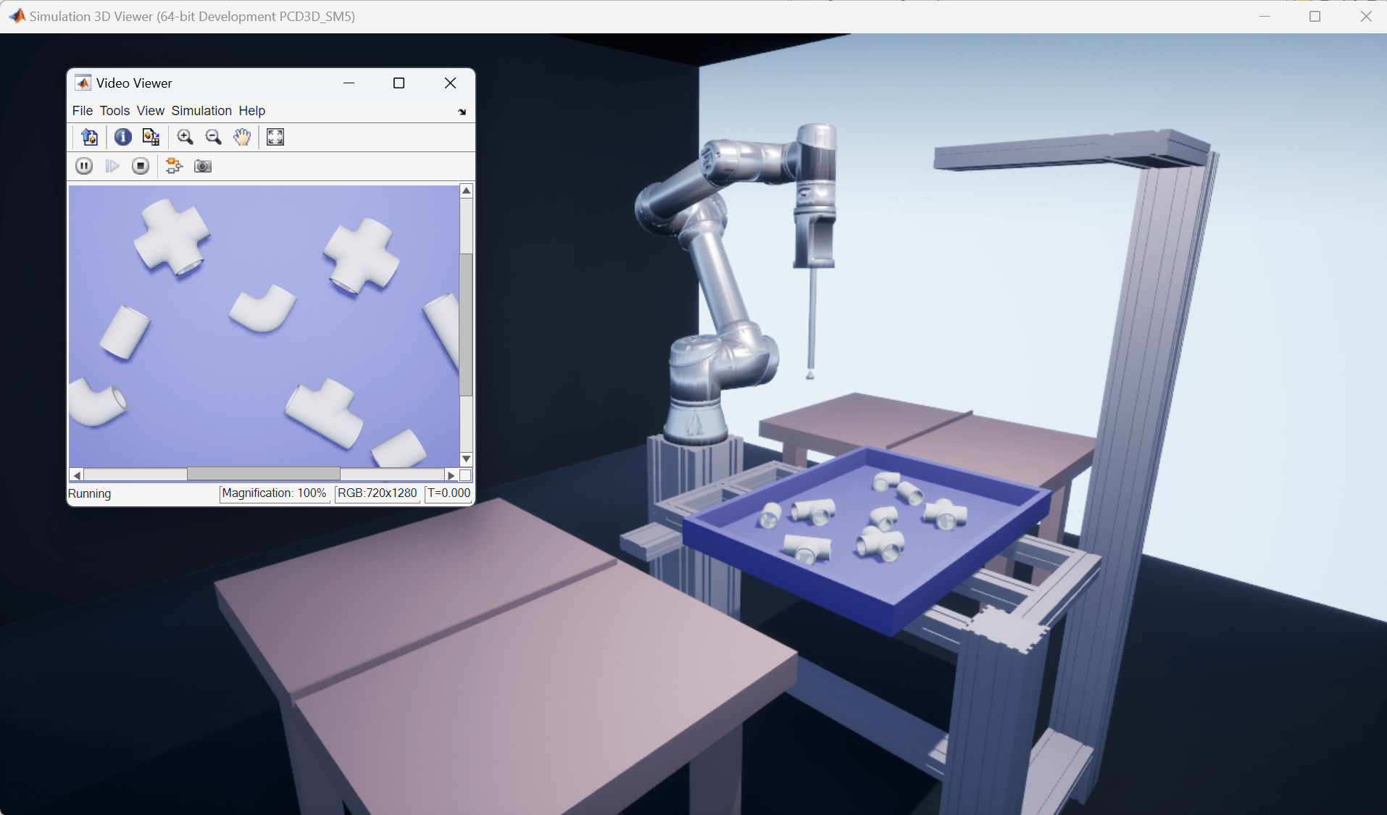This screenshot has width=1387, height=815.
Task: Click the 'Video Viewer' window title text
Action: [134, 83]
